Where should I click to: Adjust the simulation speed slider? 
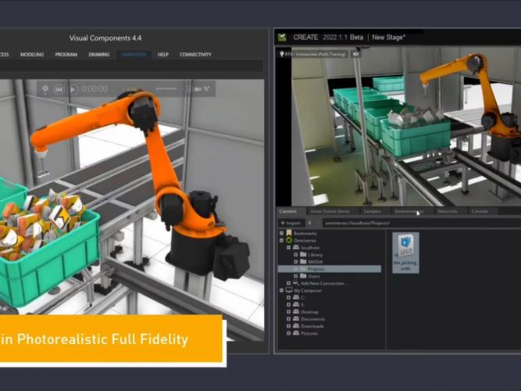coord(166,88)
